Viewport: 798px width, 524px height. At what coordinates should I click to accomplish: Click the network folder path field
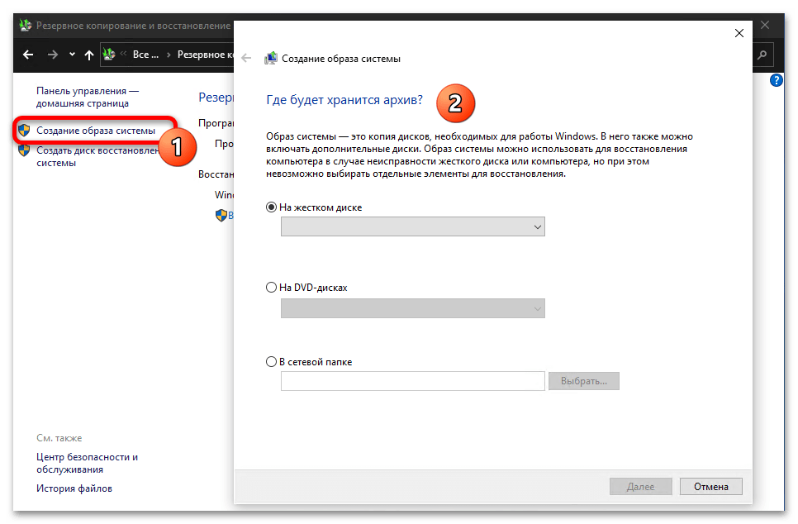pyautogui.click(x=412, y=381)
